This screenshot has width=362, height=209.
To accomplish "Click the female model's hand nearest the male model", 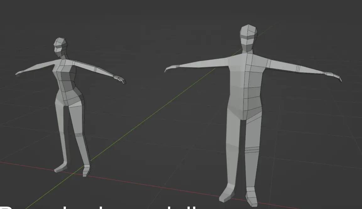I will 120,79.
